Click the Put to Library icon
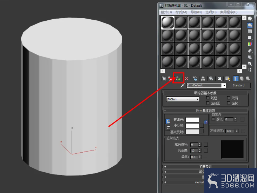The image size is (257, 193). point(211,79)
